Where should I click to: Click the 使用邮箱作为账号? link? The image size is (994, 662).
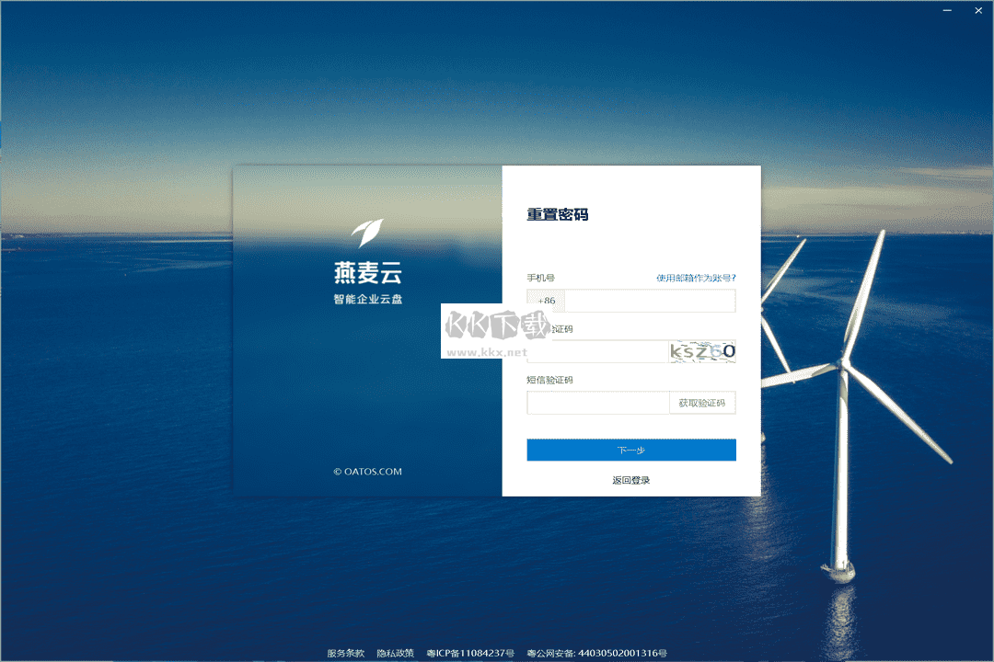(x=694, y=277)
